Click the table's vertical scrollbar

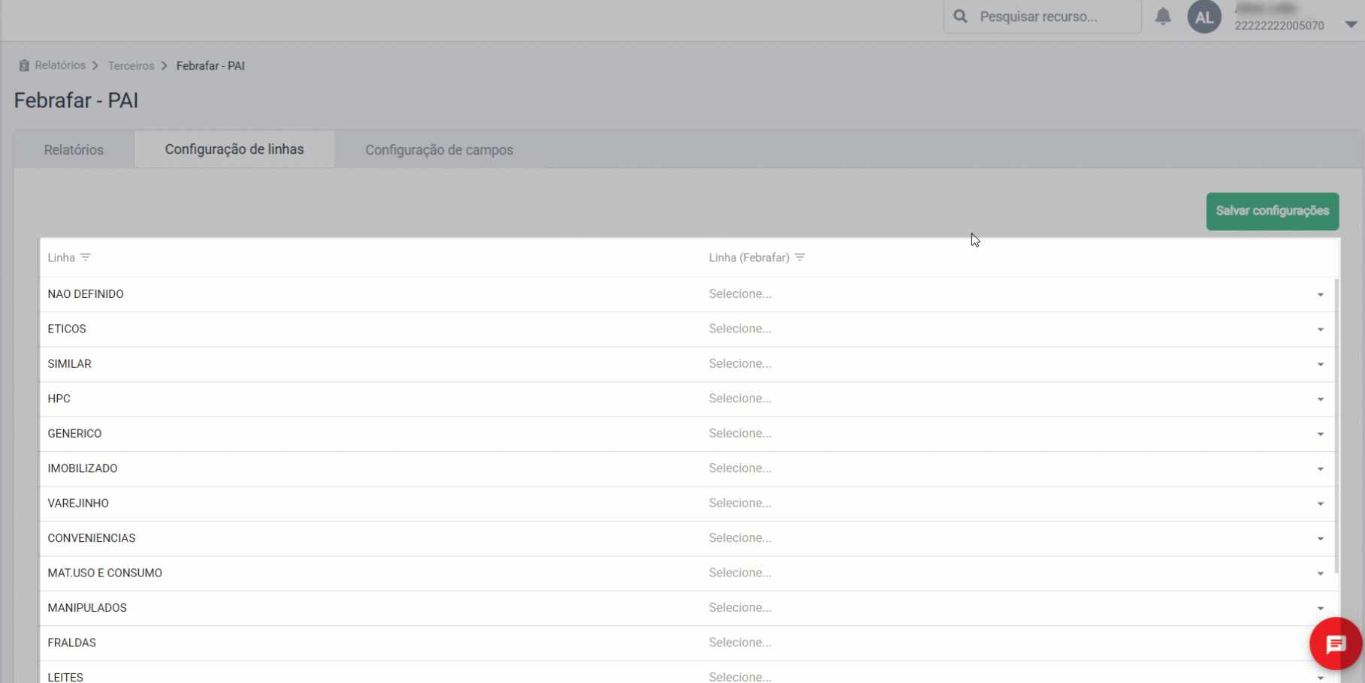coord(1336,426)
